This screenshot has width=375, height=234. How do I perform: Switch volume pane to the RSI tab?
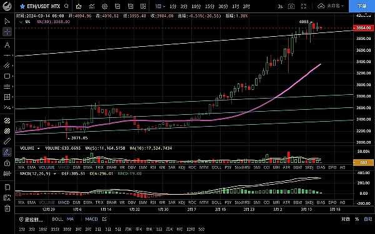pos(153,167)
